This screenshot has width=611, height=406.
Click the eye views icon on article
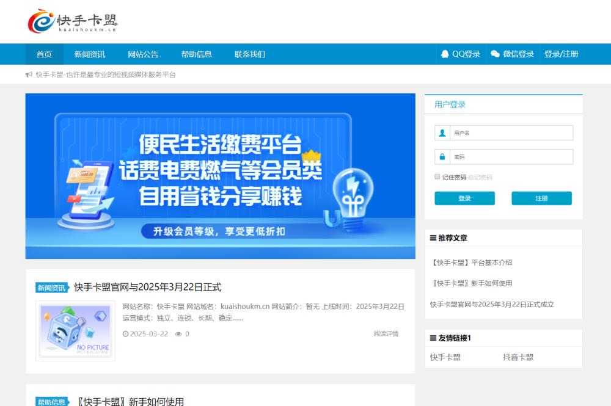(x=178, y=334)
